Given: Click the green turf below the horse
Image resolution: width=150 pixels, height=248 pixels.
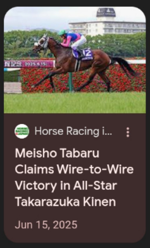Looking at the screenshot, I should pos(75,103).
